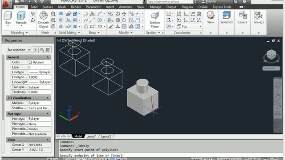Collapse the General properties section
This screenshot has height=160, width=285.
point(48,57)
